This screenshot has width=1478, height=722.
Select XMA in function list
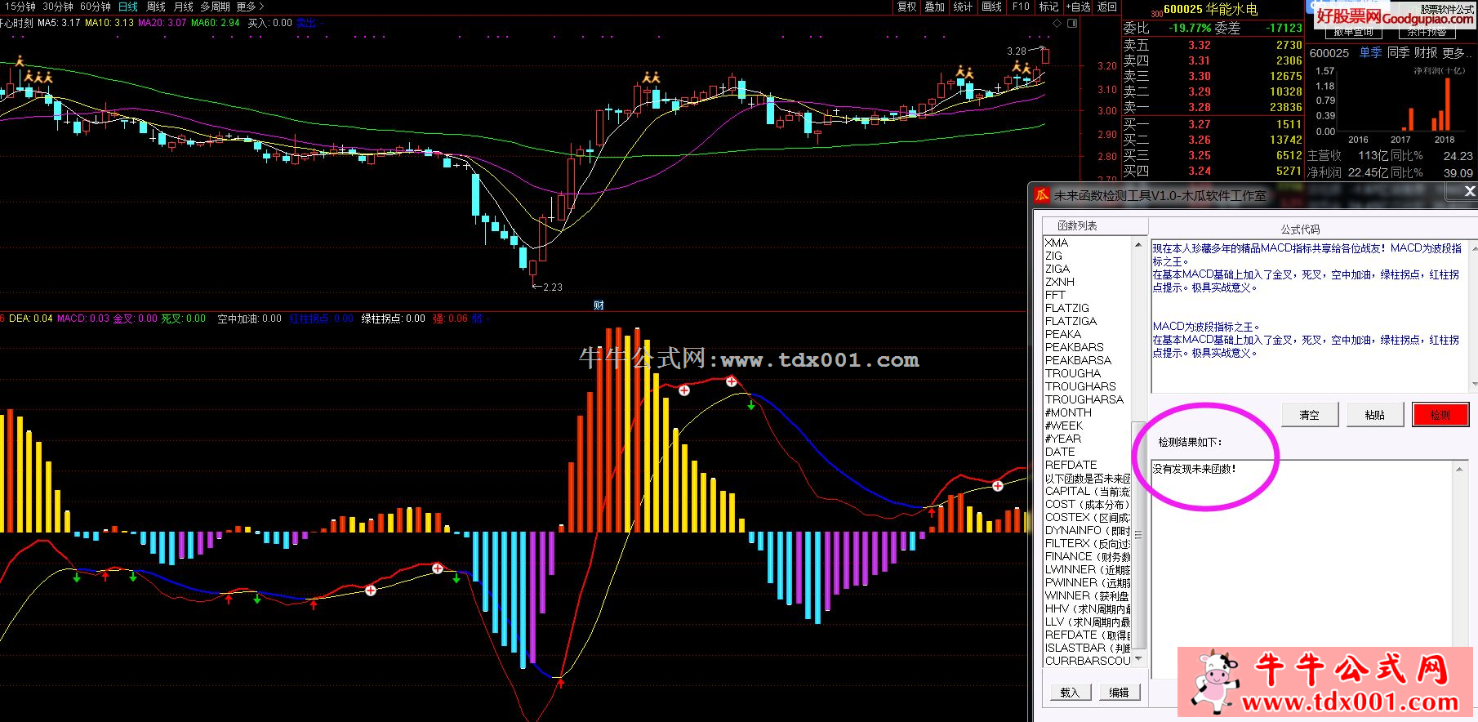click(1057, 243)
